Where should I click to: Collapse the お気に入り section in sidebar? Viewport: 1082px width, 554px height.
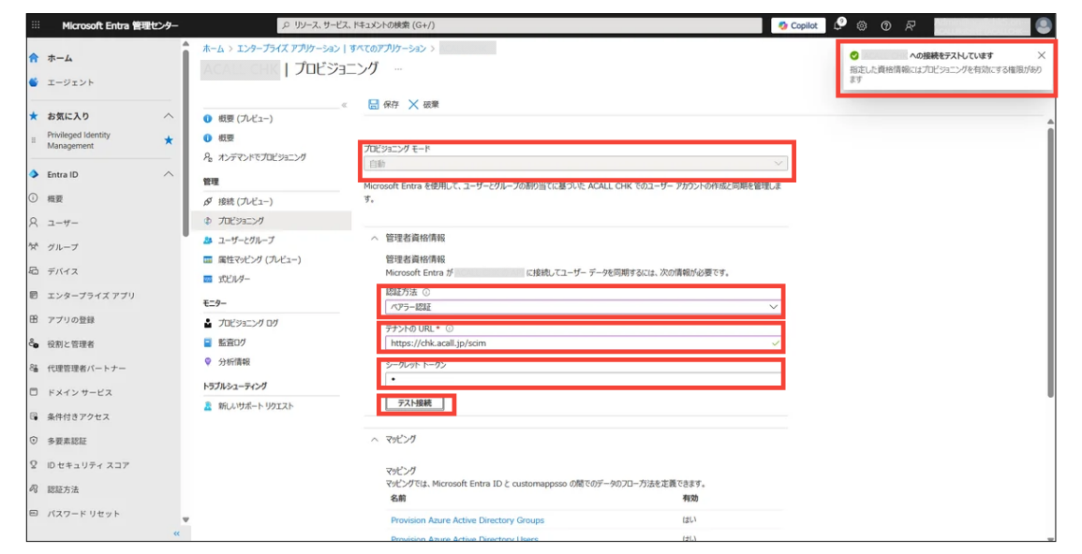[169, 116]
